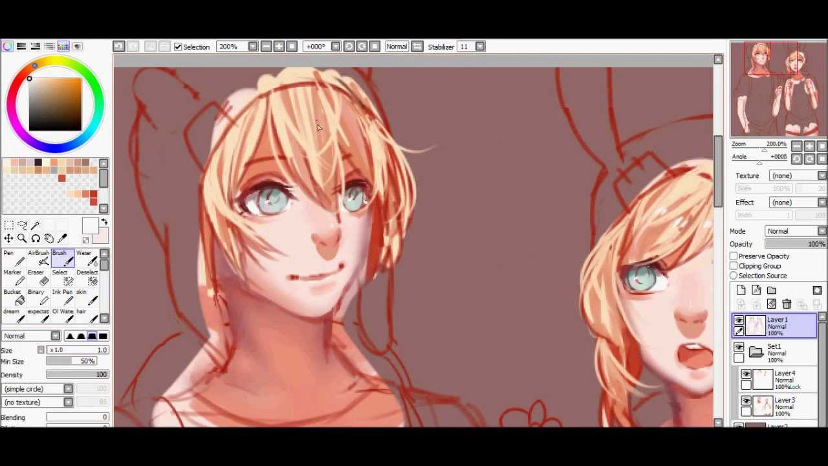Adjust the brush Density slider
Image resolution: width=828 pixels, height=466 pixels.
tap(77, 375)
